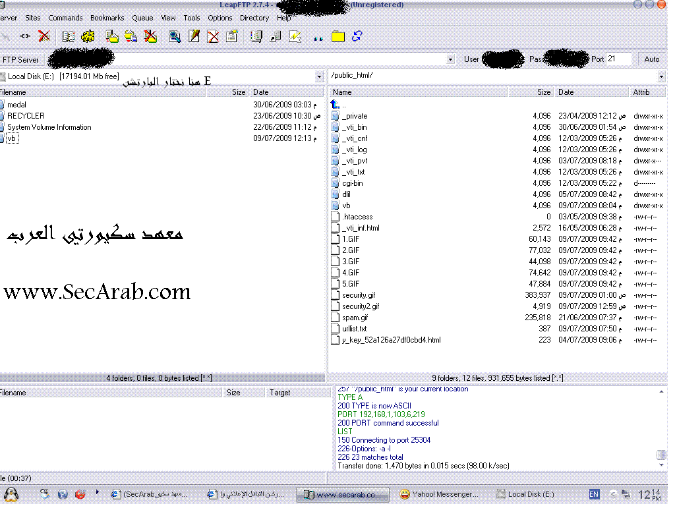The width and height of the screenshot is (675, 506).
Task: Click the yellow gear toolbar icon
Action: click(x=87, y=36)
